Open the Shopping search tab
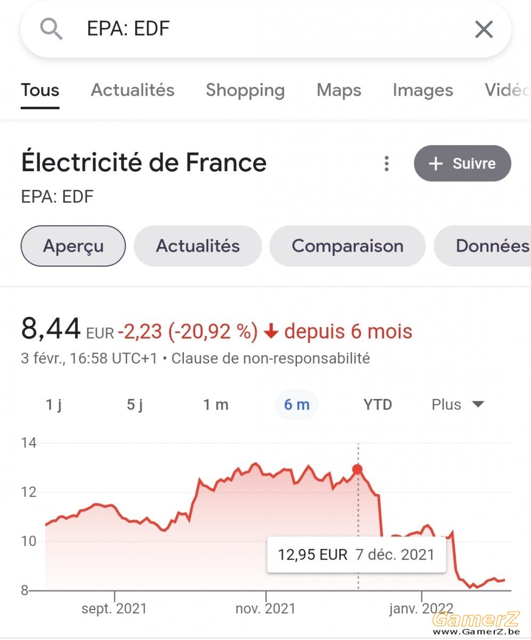 pyautogui.click(x=245, y=90)
